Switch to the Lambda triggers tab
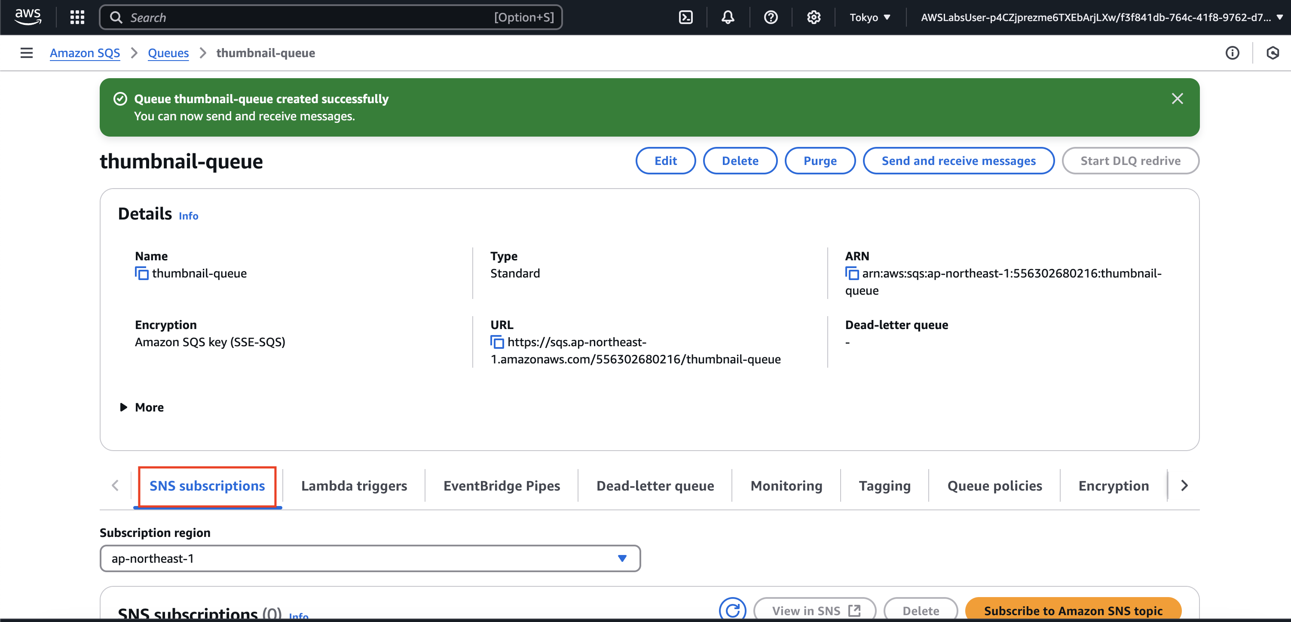 point(354,486)
